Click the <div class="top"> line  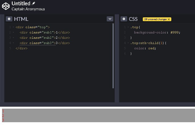point(33,27)
